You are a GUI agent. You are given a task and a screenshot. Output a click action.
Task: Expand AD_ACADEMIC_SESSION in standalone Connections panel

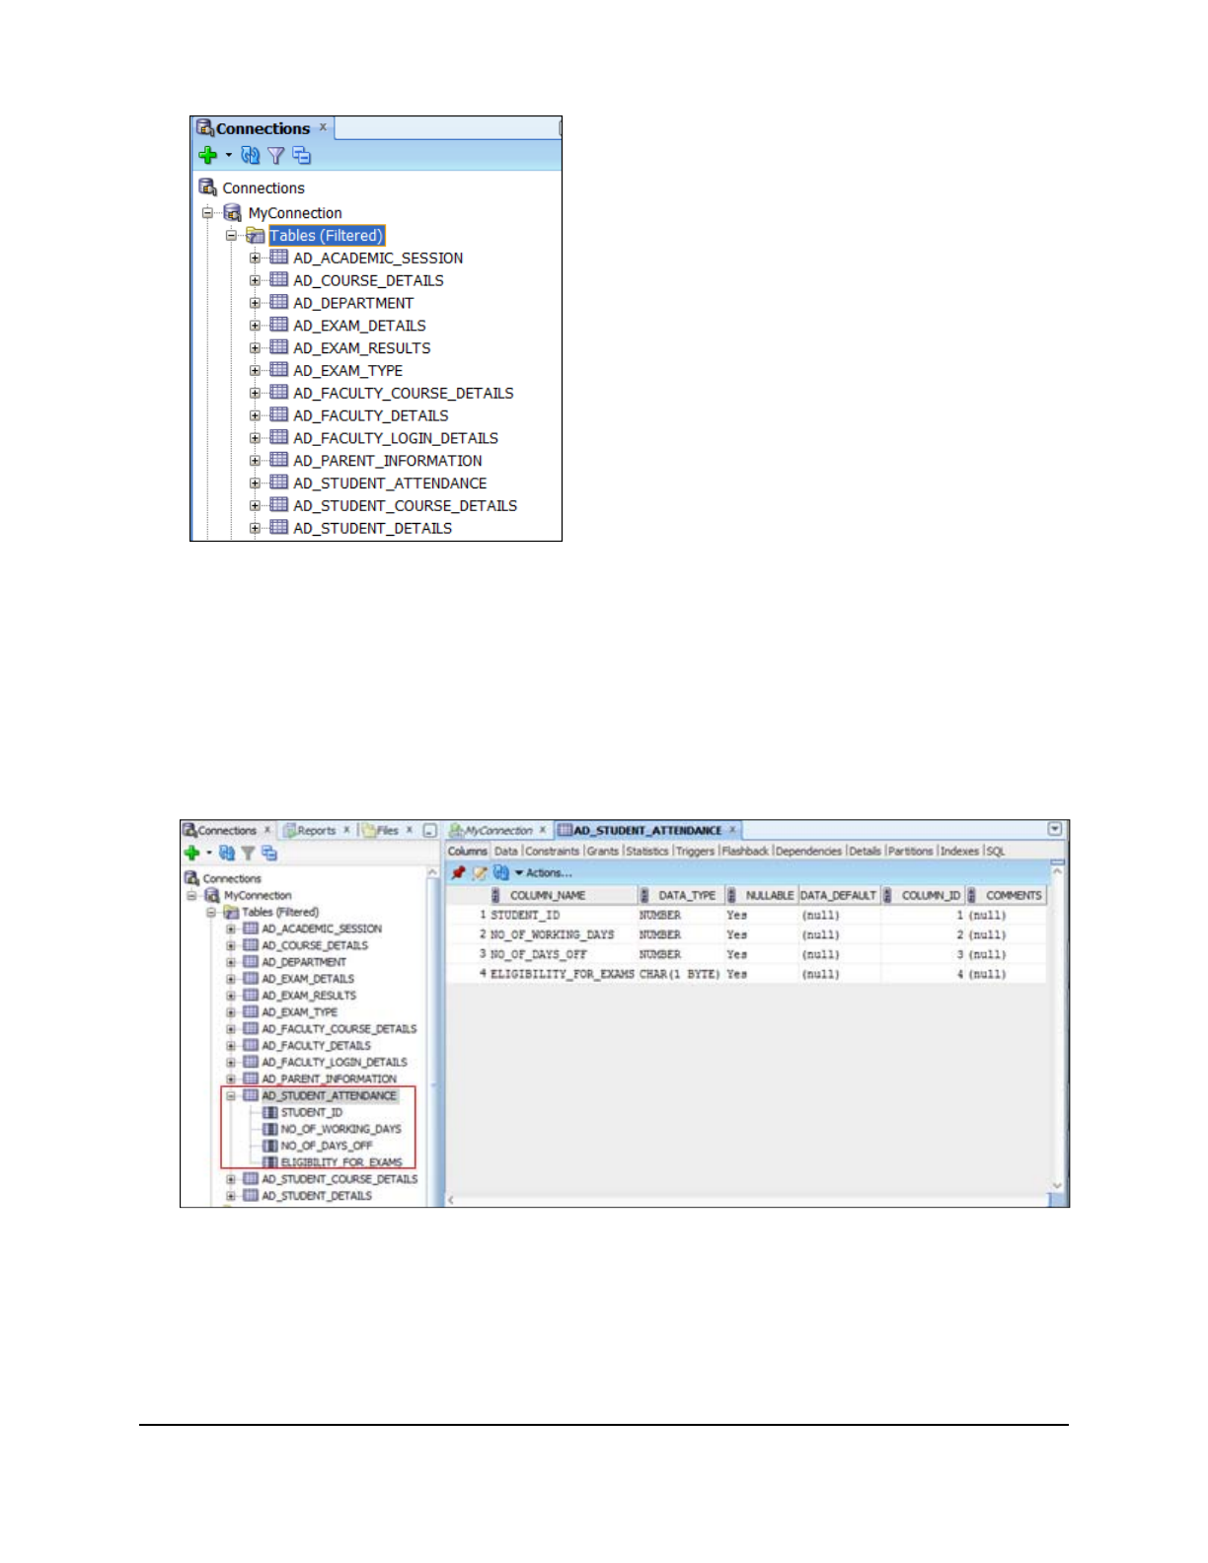255,259
